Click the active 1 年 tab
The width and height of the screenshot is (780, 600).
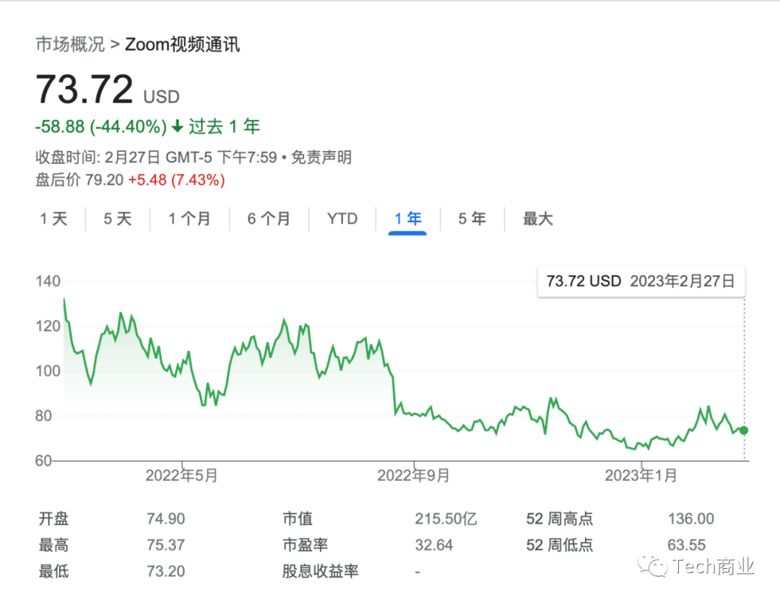click(x=407, y=219)
